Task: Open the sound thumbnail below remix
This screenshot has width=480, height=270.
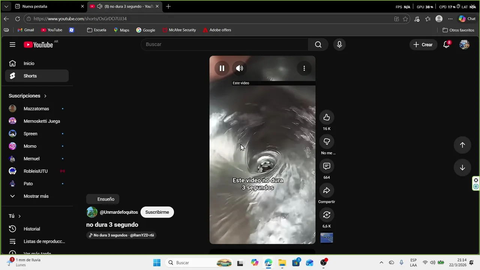Action: tap(327, 238)
